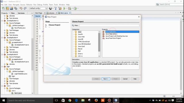The width and height of the screenshot is (184, 103).
Task: Click the Windows Start button
Action: 3,100
